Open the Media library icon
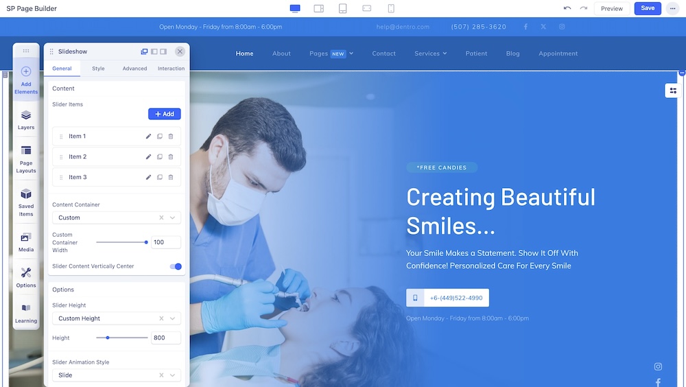The image size is (686, 387). [26, 241]
